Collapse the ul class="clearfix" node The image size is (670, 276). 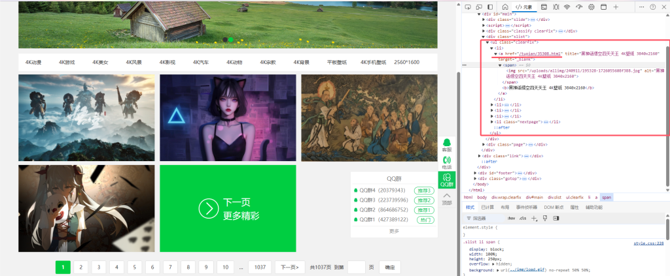pos(487,42)
